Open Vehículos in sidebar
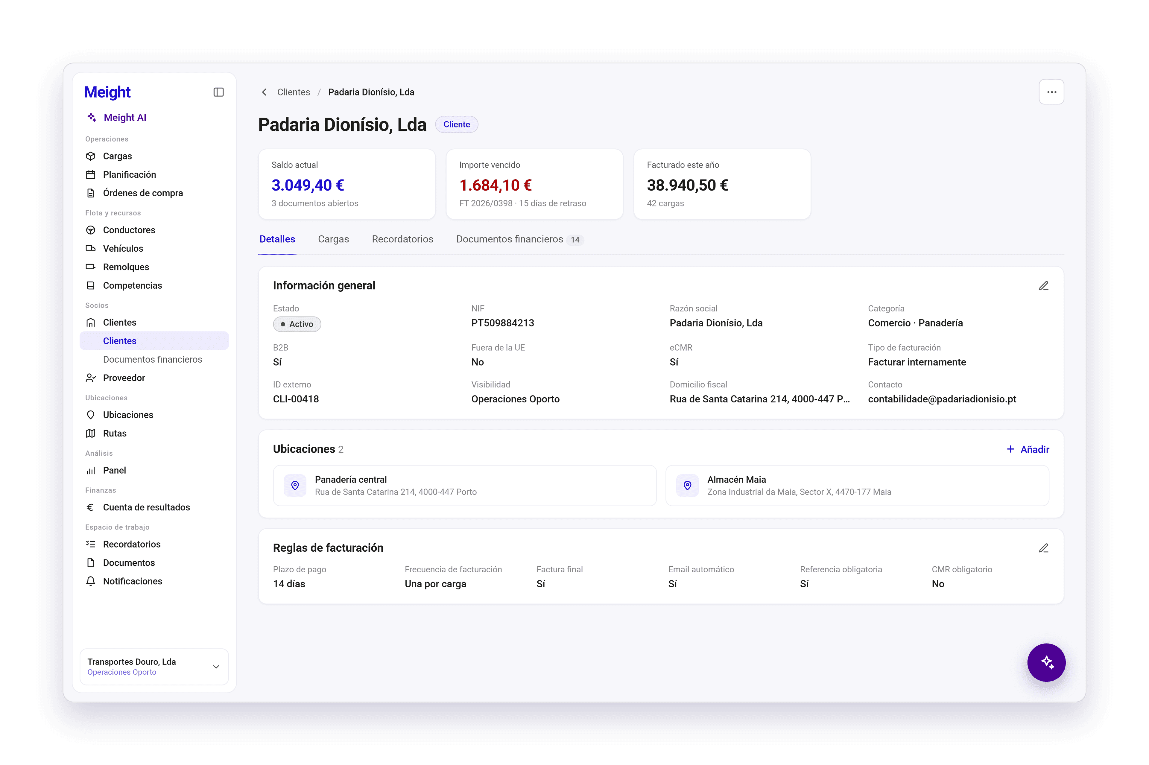This screenshot has height=765, width=1149. click(x=154, y=249)
